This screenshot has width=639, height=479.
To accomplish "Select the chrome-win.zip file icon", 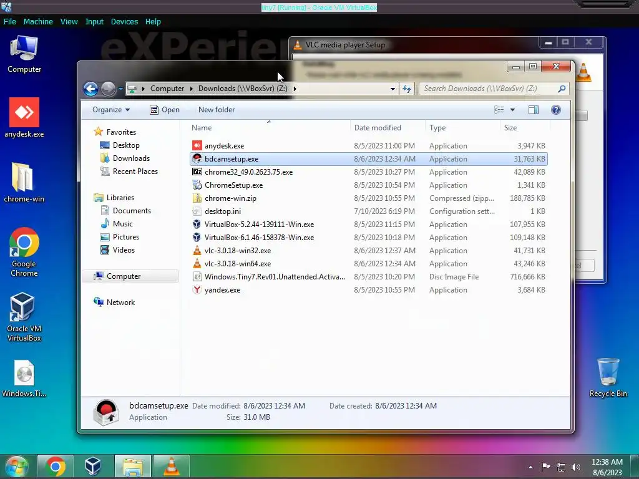I will click(197, 198).
